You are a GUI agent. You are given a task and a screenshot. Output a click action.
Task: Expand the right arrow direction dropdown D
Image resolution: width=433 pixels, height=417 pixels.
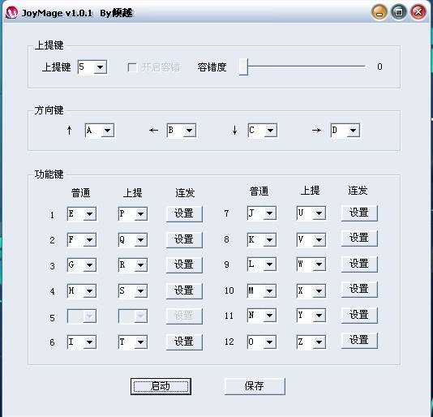pos(345,130)
